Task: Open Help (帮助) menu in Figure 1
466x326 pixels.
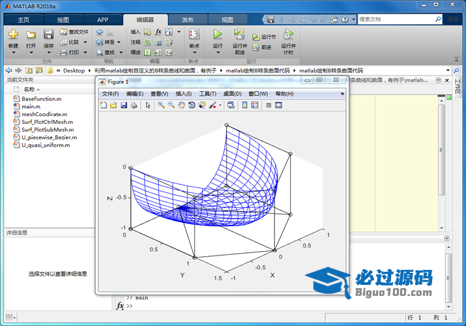Action: [x=284, y=94]
